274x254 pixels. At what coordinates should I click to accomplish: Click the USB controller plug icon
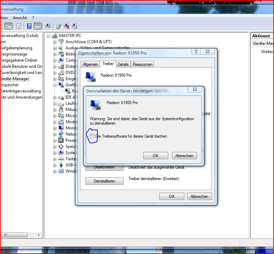tap(61, 165)
